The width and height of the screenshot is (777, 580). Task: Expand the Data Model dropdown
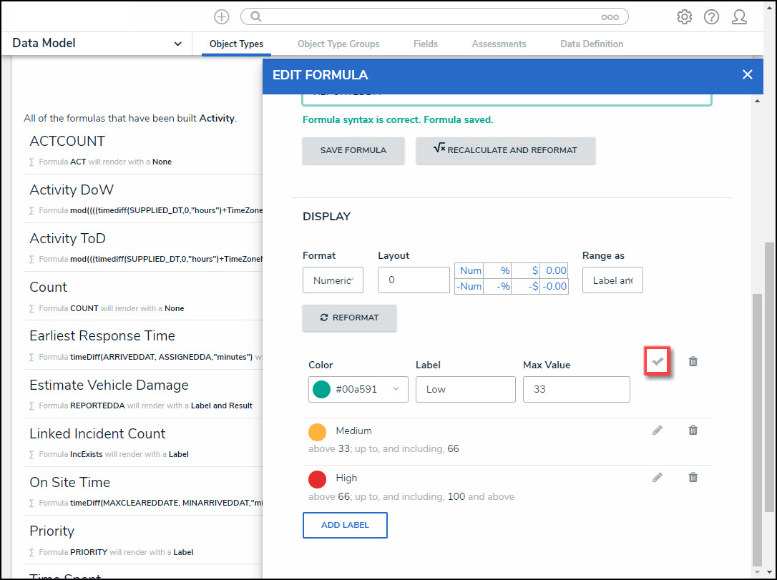tap(177, 44)
